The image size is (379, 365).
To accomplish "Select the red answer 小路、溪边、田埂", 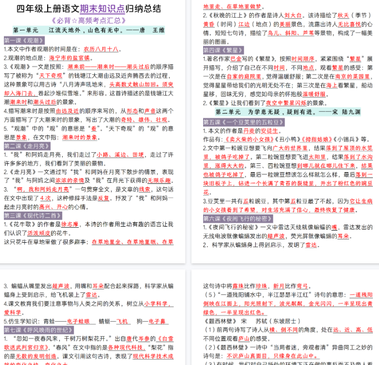I will coord(120,154).
